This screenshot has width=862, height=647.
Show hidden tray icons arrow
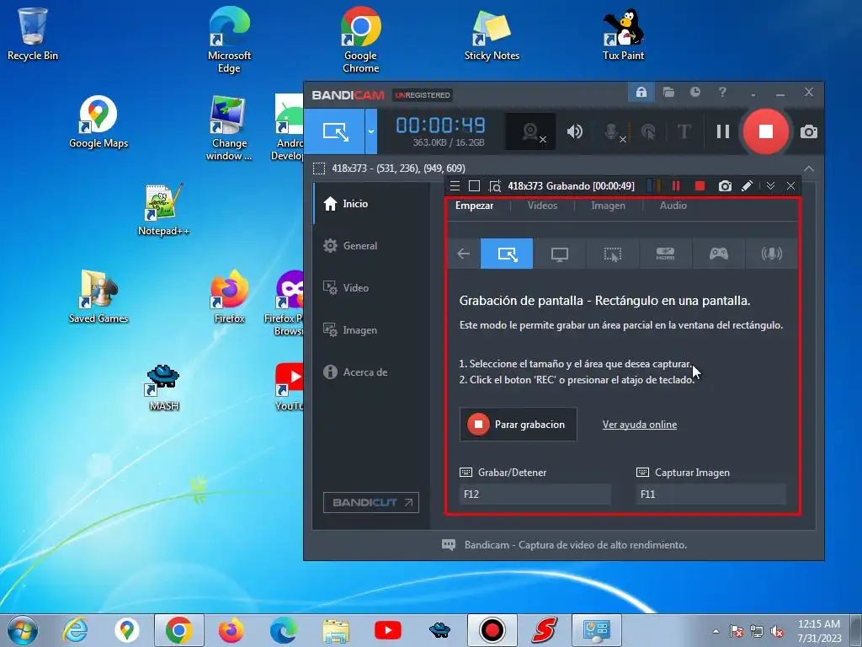pyautogui.click(x=716, y=631)
